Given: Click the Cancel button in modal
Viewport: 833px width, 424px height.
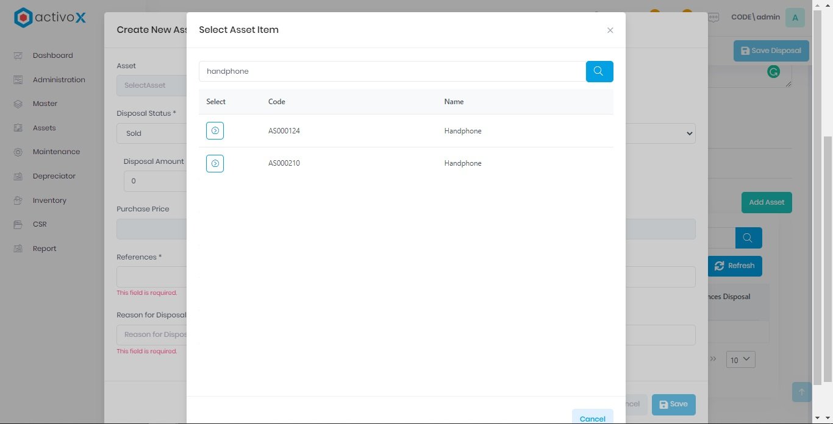Looking at the screenshot, I should (592, 418).
